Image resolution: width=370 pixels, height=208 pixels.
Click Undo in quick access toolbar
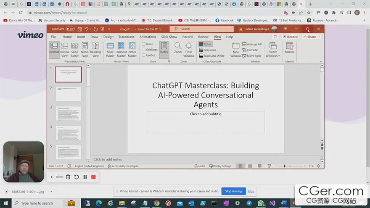[x=86, y=29]
